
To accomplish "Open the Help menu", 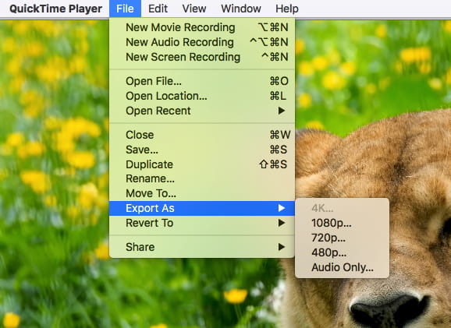I will 287,9.
